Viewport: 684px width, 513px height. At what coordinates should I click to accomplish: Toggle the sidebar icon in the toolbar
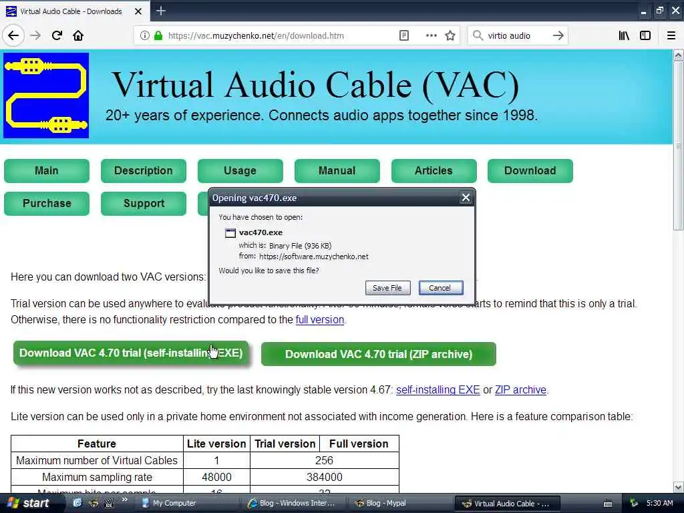click(x=645, y=36)
